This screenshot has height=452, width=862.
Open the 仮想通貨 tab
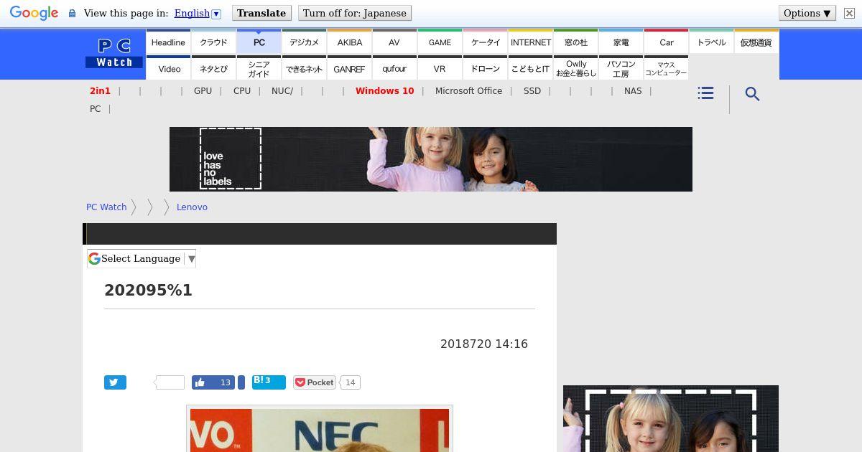coord(756,42)
